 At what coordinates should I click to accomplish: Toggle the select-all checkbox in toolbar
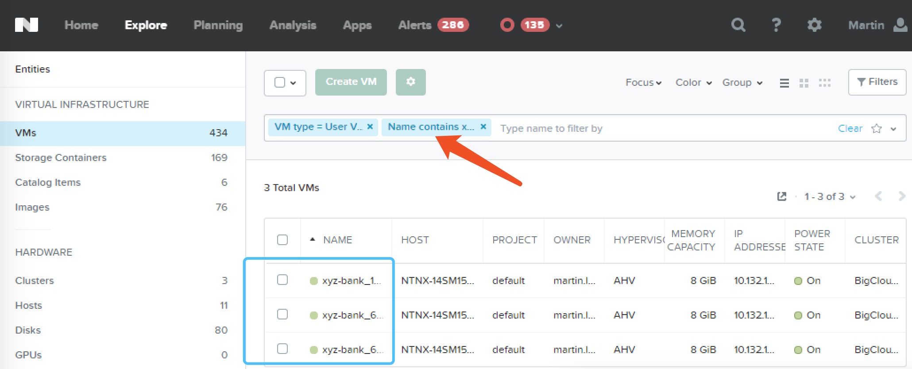(x=280, y=82)
